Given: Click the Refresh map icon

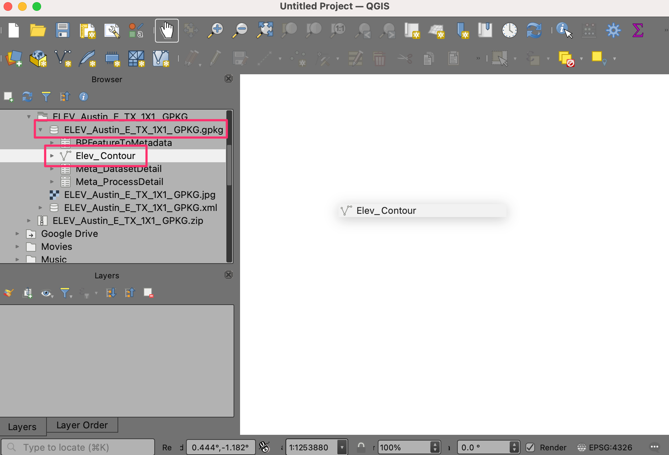Looking at the screenshot, I should coord(534,30).
